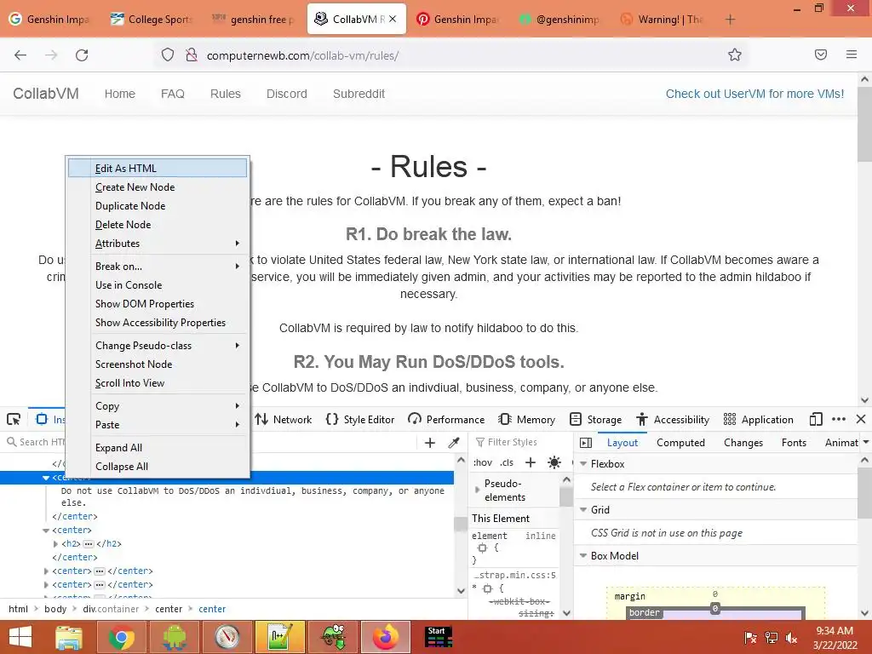
Task: Open the Home navbar link
Action: tap(119, 94)
